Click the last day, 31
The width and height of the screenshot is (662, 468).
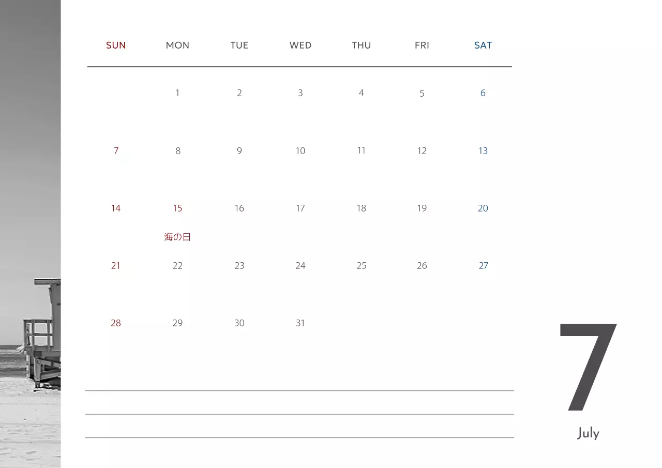coord(300,323)
